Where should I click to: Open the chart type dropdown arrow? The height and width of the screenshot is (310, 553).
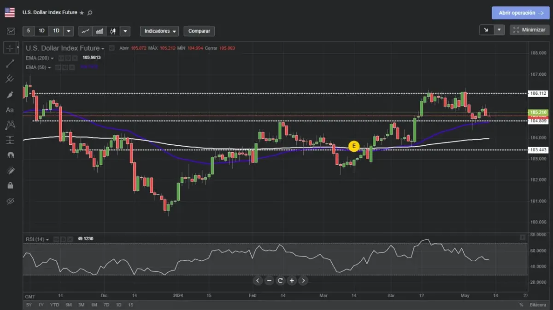(124, 31)
